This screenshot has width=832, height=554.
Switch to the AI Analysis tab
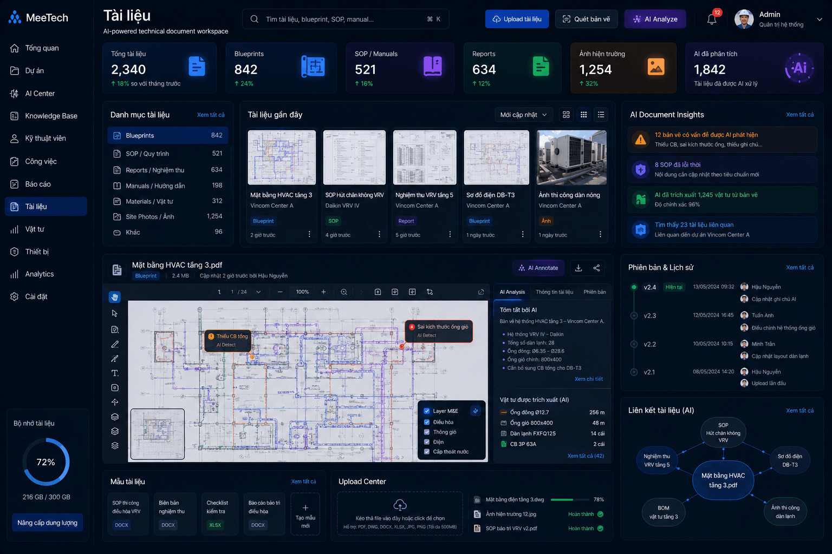coord(512,292)
